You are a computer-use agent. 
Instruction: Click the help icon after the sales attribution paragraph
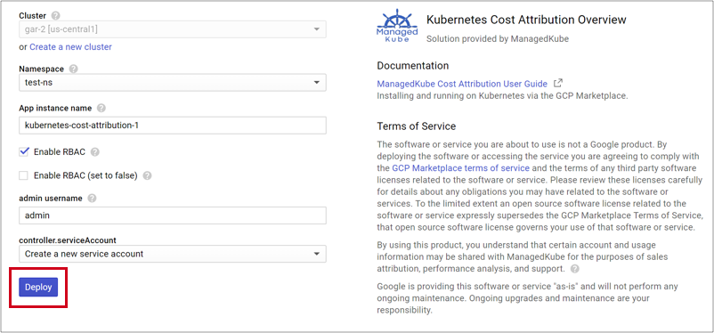575,268
